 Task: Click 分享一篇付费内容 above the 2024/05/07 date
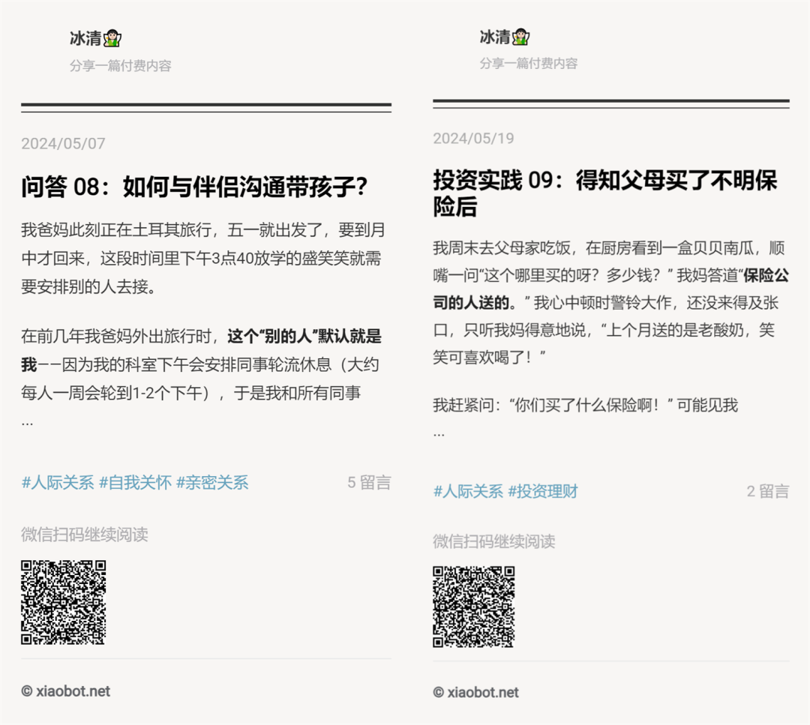(x=120, y=65)
